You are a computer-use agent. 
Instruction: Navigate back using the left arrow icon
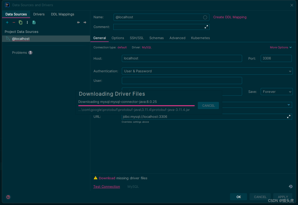click(x=78, y=22)
